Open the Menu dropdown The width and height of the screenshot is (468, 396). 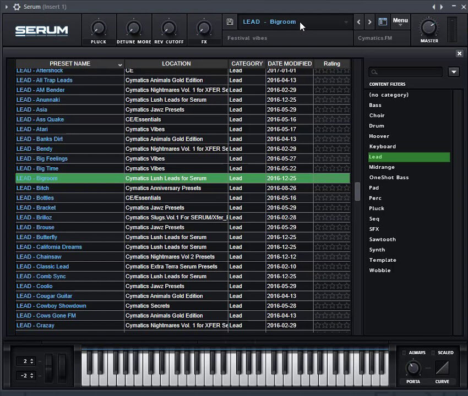[x=400, y=21]
